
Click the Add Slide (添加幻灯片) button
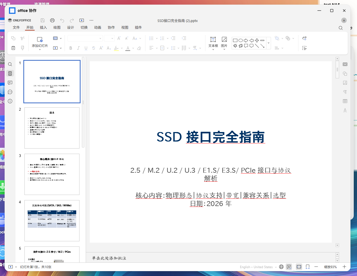40,43
